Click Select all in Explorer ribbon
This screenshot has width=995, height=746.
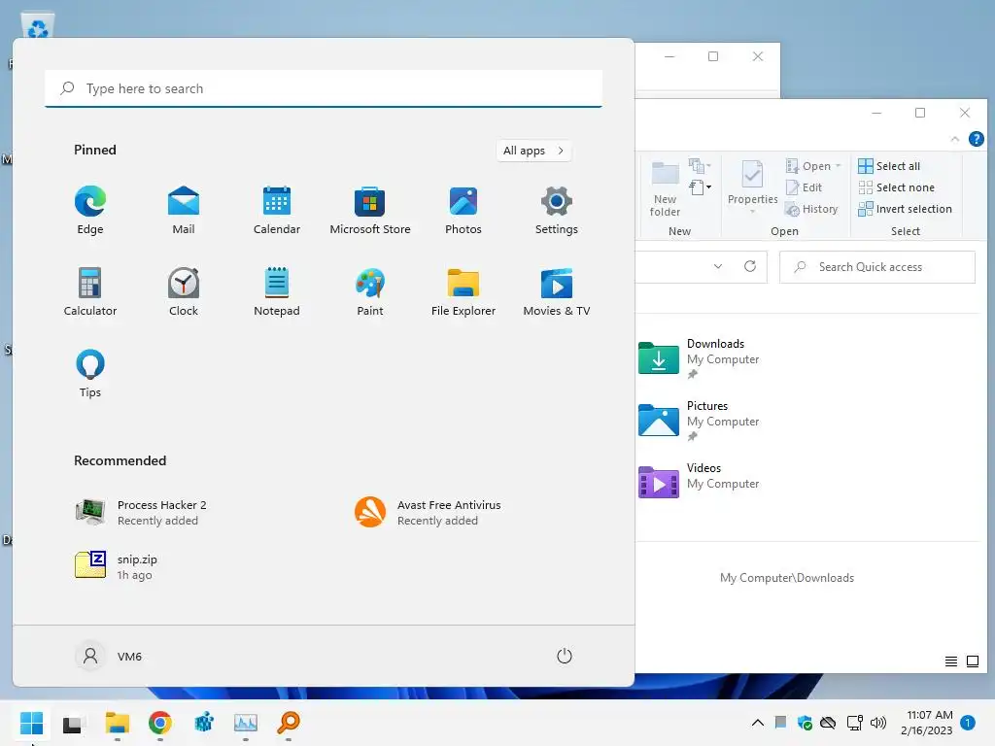click(x=889, y=166)
